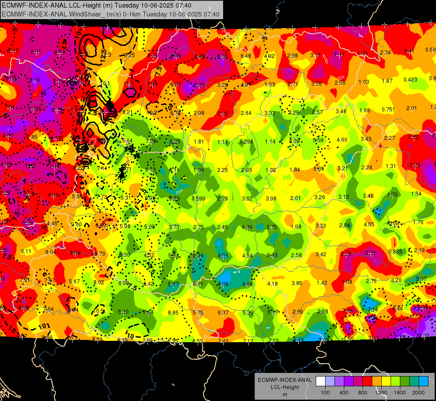This screenshot has height=401, width=436.
Task: Select the orange legend swatch
Action: (376, 381)
